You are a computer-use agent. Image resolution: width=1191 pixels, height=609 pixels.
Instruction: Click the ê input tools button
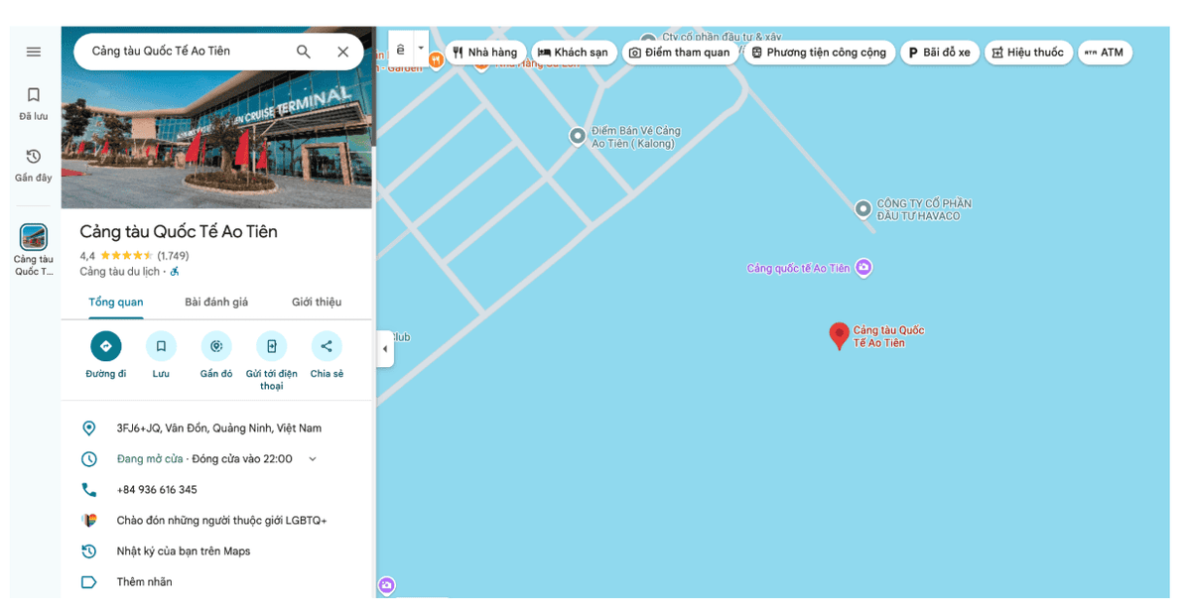pyautogui.click(x=401, y=48)
